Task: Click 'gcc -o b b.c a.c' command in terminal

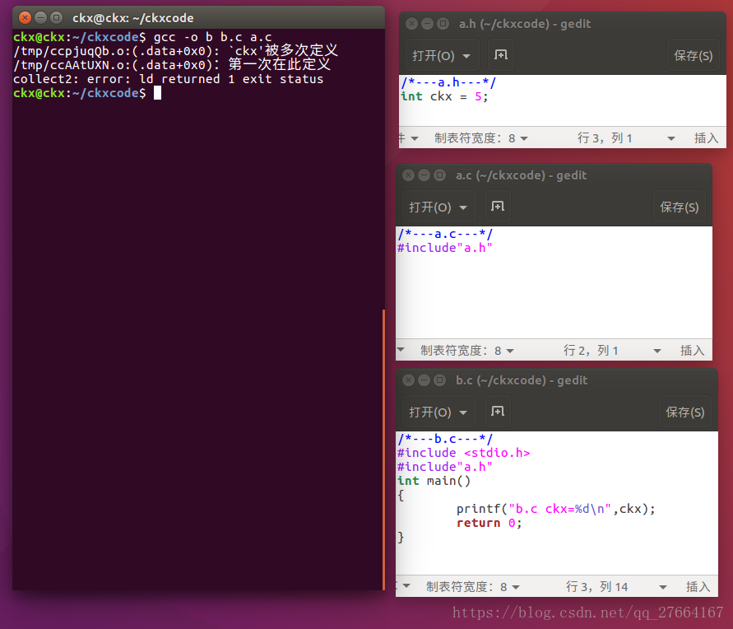Action: pyautogui.click(x=213, y=37)
